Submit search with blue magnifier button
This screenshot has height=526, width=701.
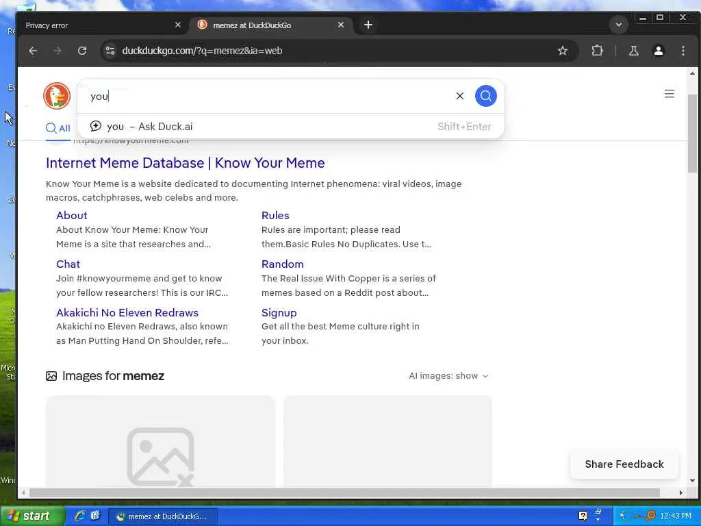[485, 96]
